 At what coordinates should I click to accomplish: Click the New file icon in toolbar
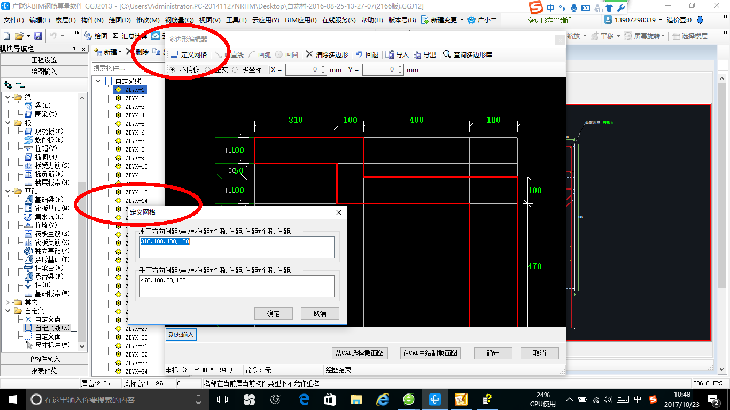click(x=6, y=36)
